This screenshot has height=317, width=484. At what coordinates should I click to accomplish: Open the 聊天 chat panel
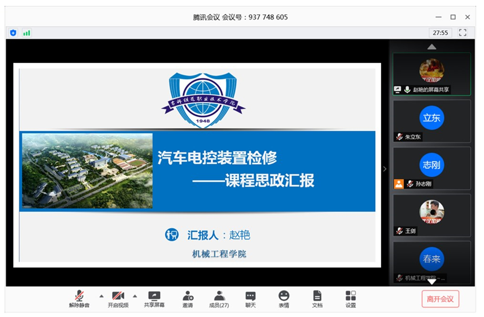pyautogui.click(x=250, y=298)
